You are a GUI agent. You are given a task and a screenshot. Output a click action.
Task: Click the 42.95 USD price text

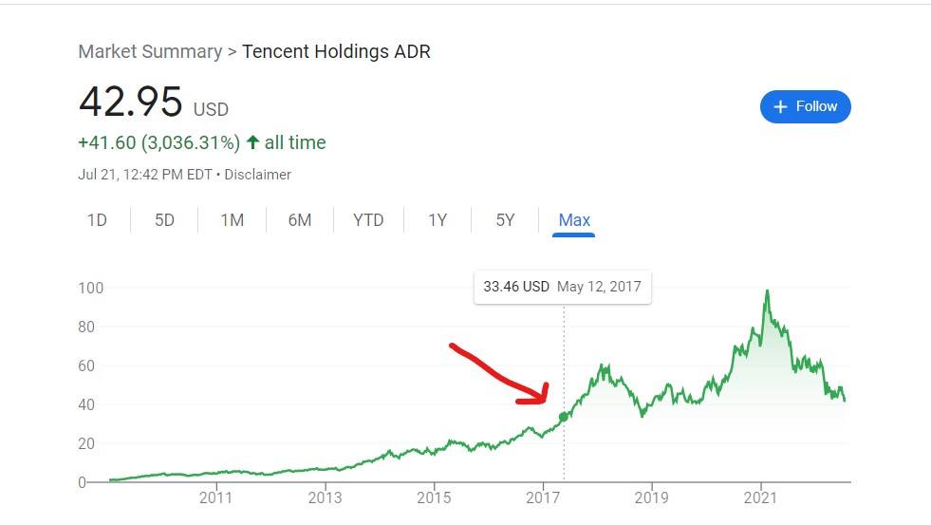[153, 103]
